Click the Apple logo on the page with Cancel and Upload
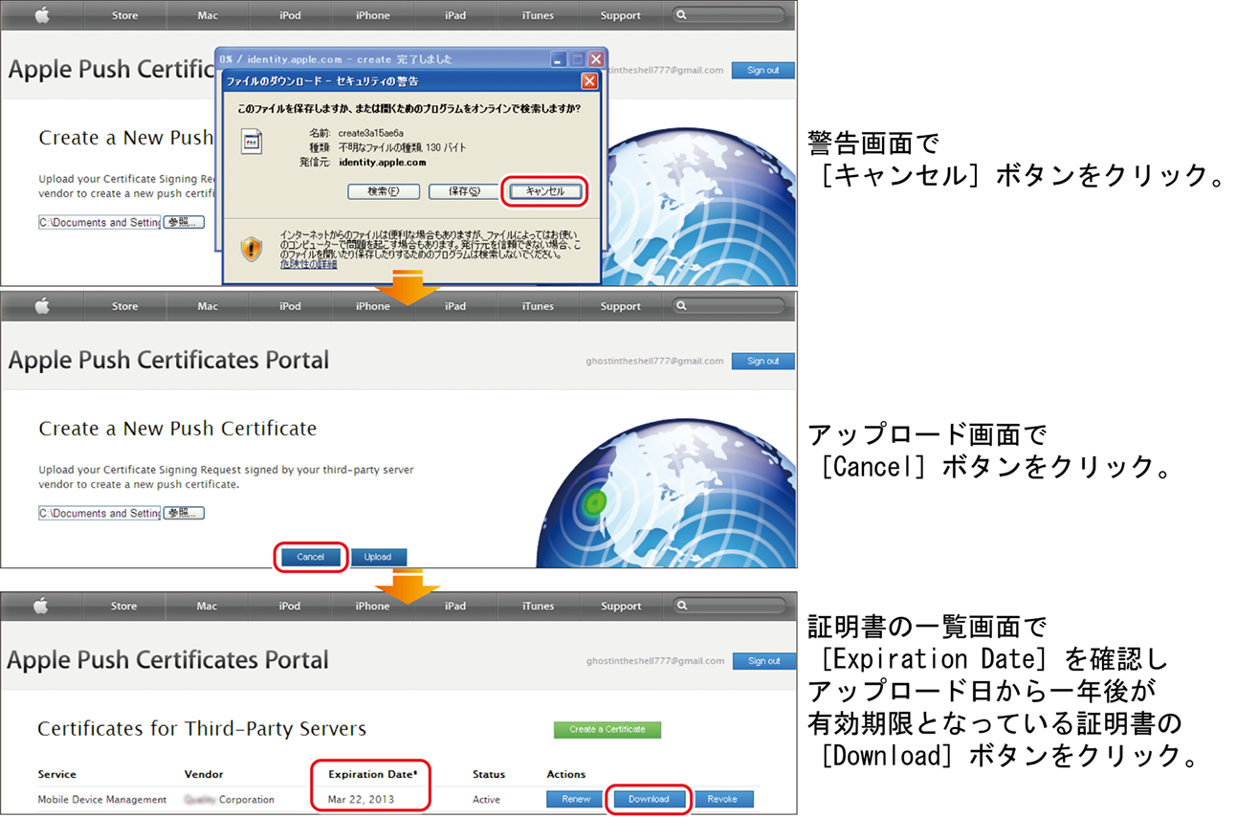Screen dimensions: 1237x818 (x=42, y=305)
